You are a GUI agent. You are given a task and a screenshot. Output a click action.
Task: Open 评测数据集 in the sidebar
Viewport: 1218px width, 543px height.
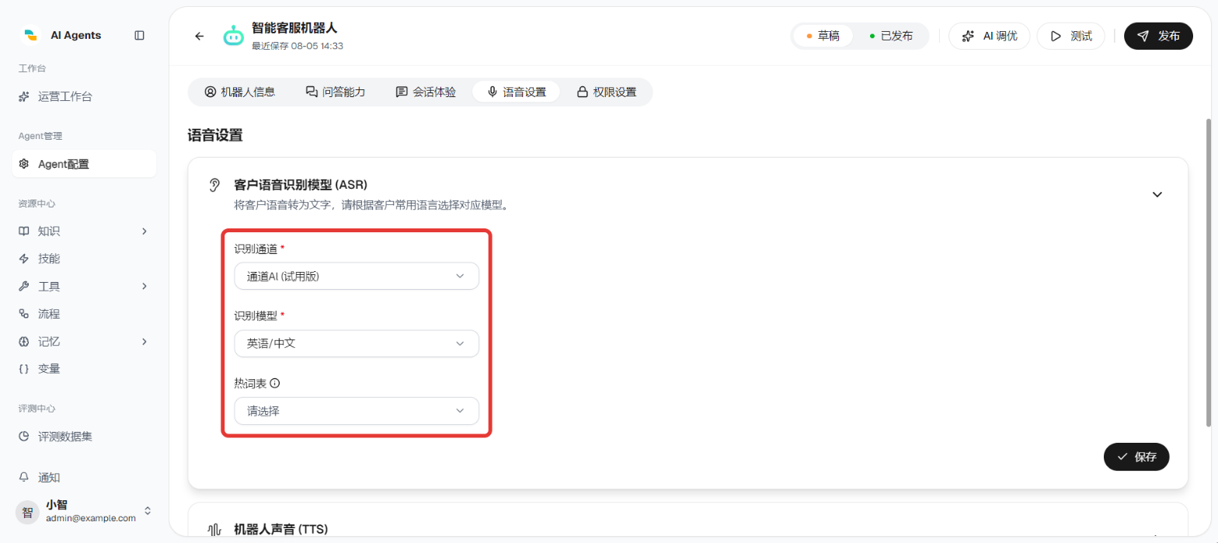tap(85, 437)
